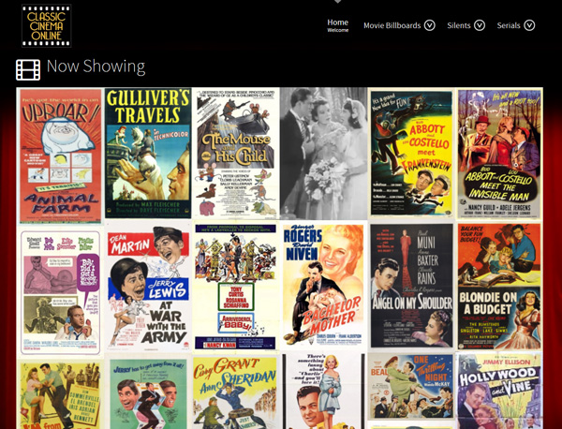Screen dimensions: 562x429
Task: Open the Angel on My Shoulder poster
Action: click(411, 286)
